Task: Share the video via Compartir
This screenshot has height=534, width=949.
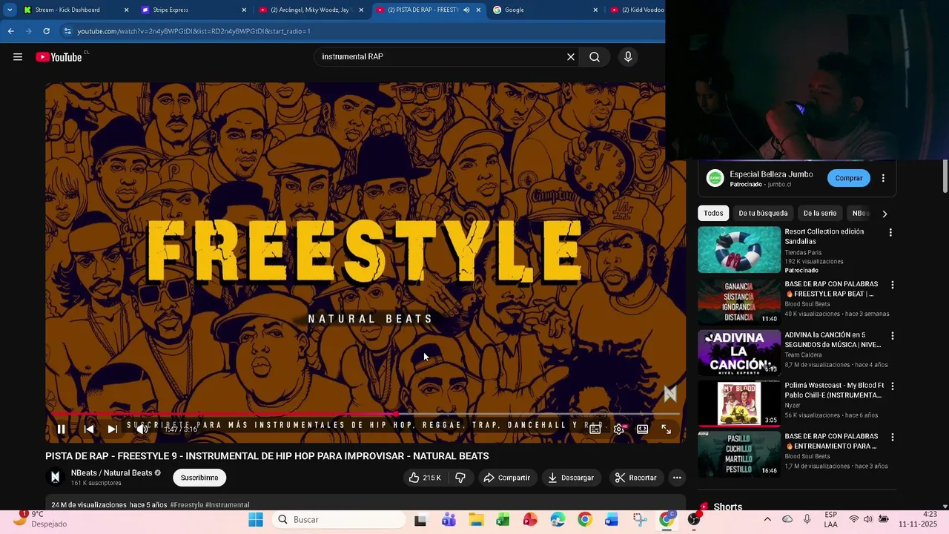Action: tap(507, 478)
